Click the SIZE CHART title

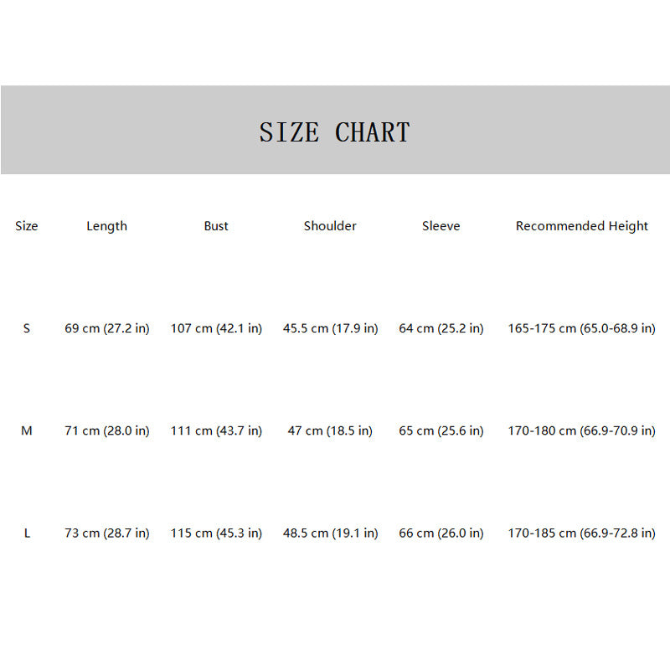[x=334, y=132]
